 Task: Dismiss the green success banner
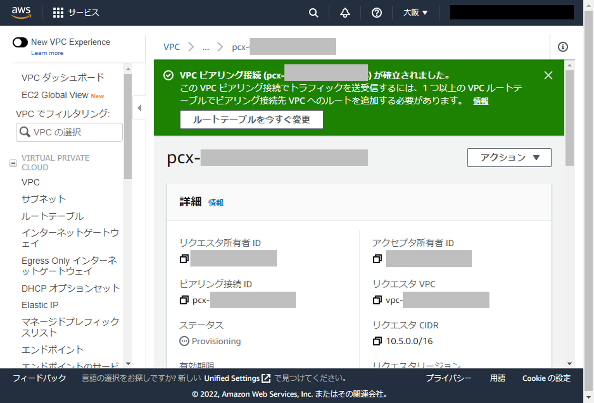tap(548, 75)
